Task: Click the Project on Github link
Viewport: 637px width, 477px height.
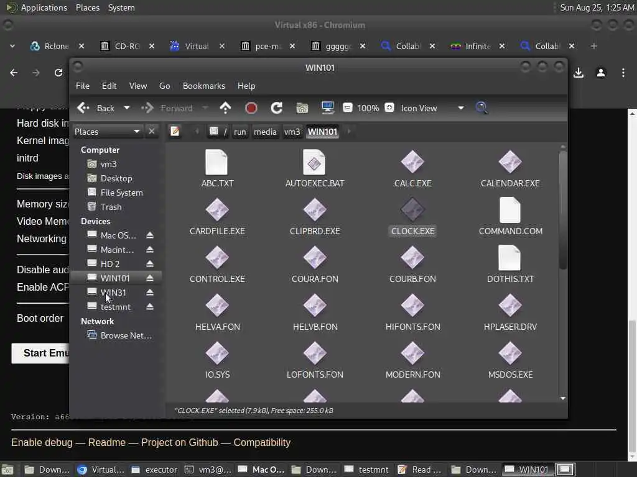Action: [x=180, y=442]
